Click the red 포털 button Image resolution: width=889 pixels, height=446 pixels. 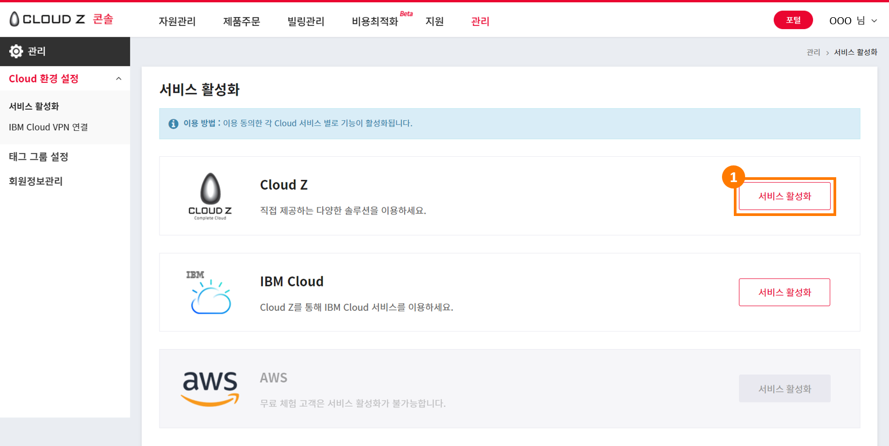tap(793, 20)
